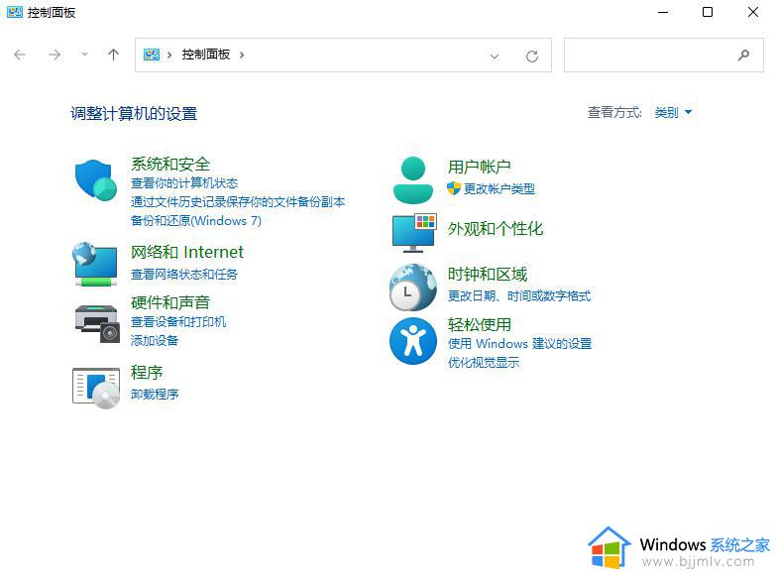Click the 更改帐户类型 link
The image size is (775, 575).
click(499, 189)
